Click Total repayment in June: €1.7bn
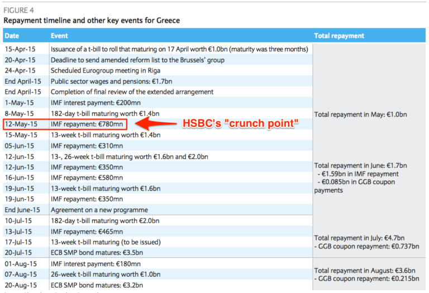 pos(360,166)
